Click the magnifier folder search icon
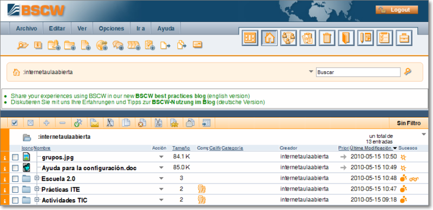Viewport: 433px width, 210px height. (x=22, y=45)
